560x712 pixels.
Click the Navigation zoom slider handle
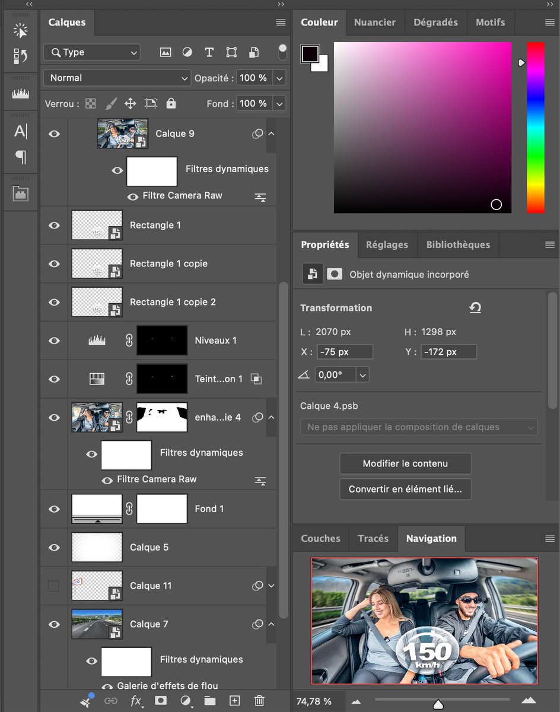coord(438,704)
